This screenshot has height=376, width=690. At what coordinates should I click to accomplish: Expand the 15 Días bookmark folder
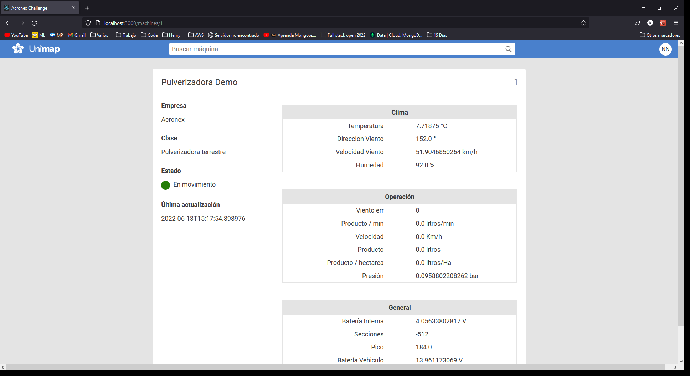click(437, 35)
